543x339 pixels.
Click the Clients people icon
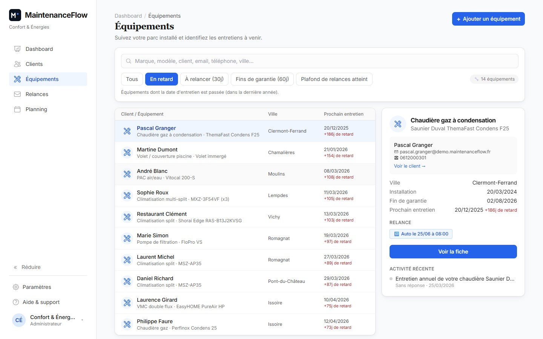pyautogui.click(x=17, y=64)
